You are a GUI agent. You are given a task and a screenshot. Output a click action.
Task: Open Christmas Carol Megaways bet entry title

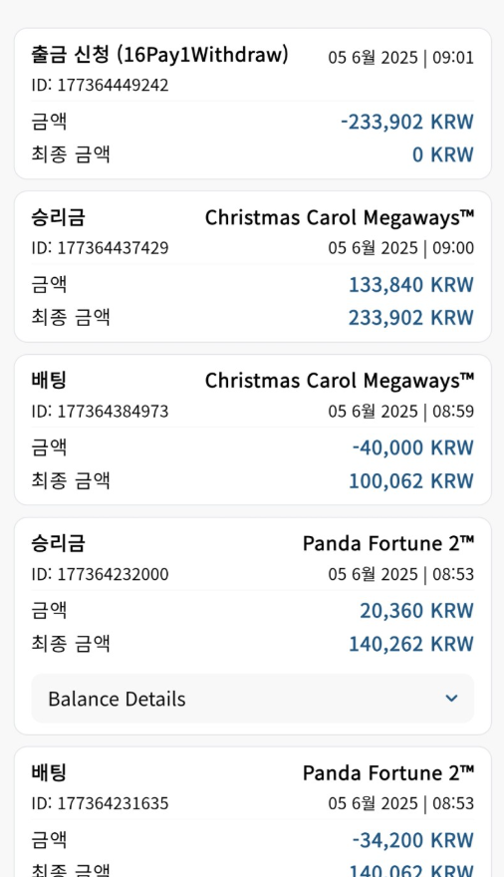point(340,381)
